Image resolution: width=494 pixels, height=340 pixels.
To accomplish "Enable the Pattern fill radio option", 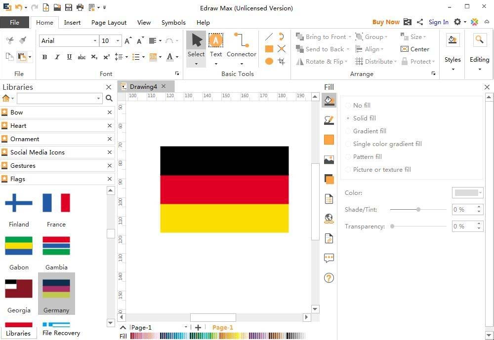I will click(348, 157).
